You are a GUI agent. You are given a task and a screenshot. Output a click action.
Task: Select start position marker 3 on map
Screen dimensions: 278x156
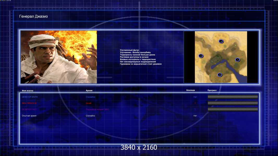201,56
